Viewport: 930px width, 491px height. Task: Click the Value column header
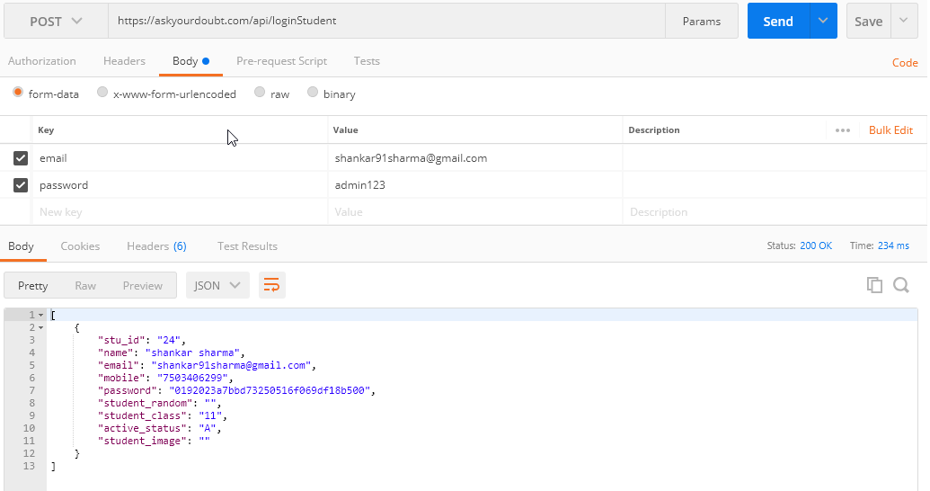(x=345, y=130)
